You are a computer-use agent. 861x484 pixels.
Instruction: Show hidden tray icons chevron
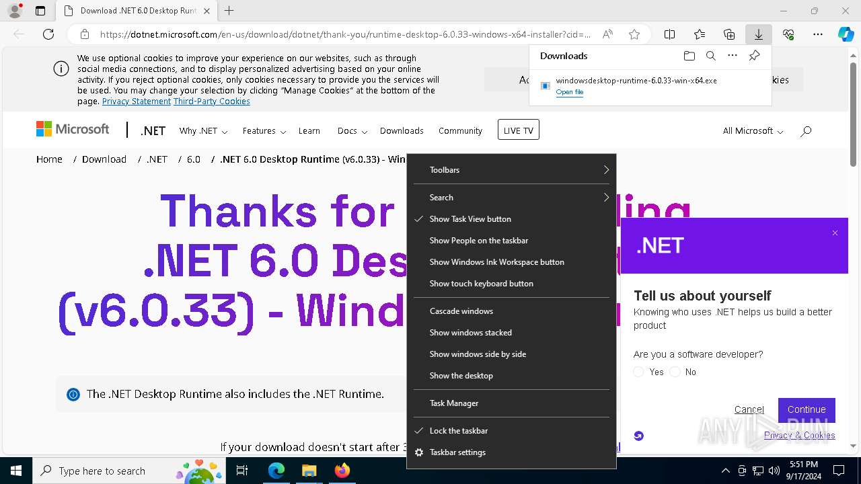coord(725,471)
